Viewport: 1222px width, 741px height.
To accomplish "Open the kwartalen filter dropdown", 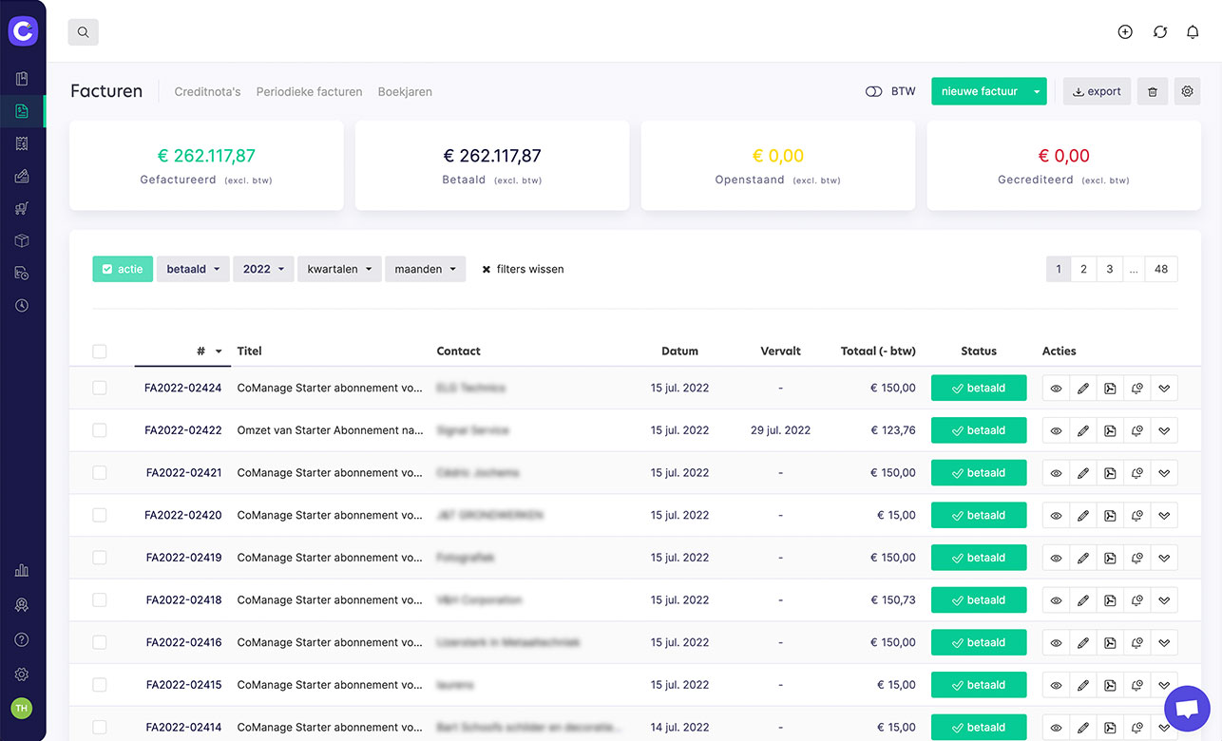I will [x=339, y=269].
